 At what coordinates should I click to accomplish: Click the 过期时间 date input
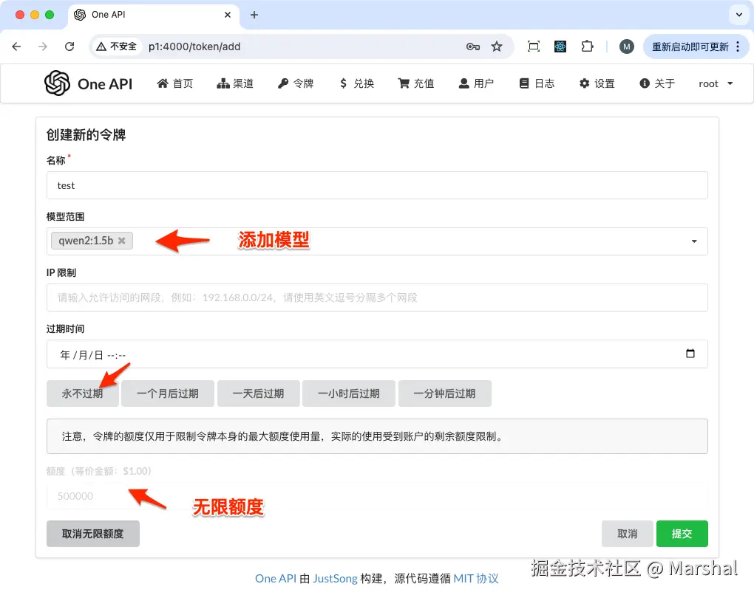[377, 354]
